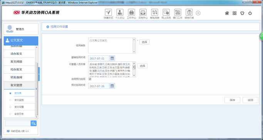Open the 部门工作 department icon

point(178,12)
